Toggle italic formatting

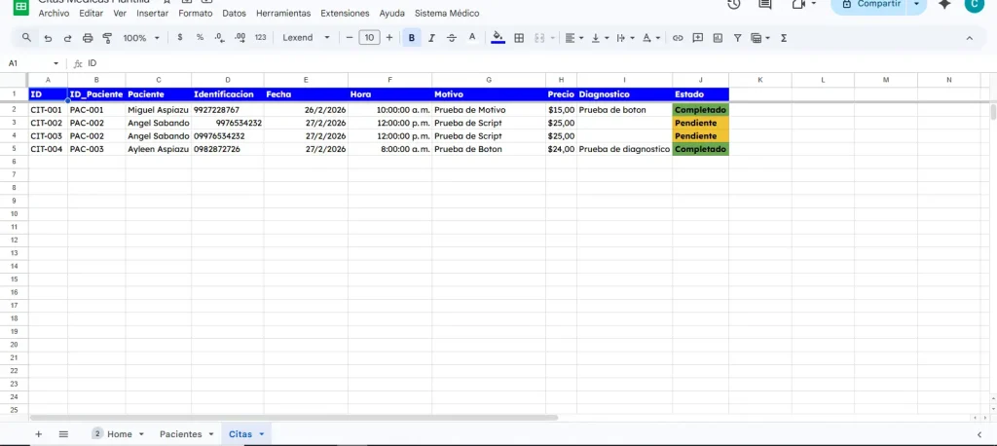[x=431, y=38]
